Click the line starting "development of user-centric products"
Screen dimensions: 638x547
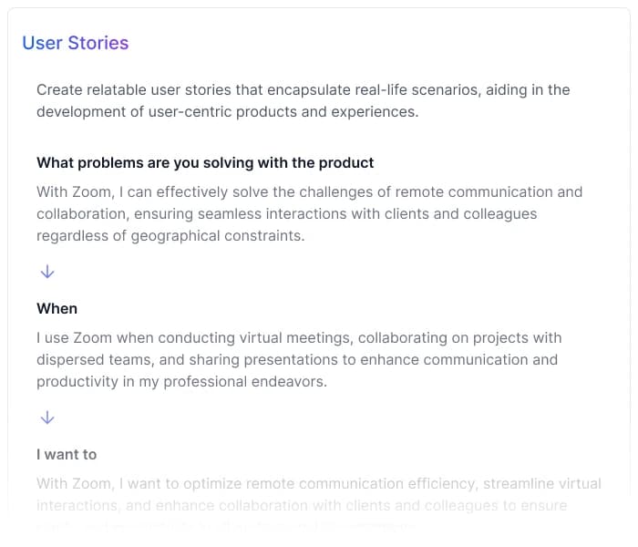(x=227, y=112)
